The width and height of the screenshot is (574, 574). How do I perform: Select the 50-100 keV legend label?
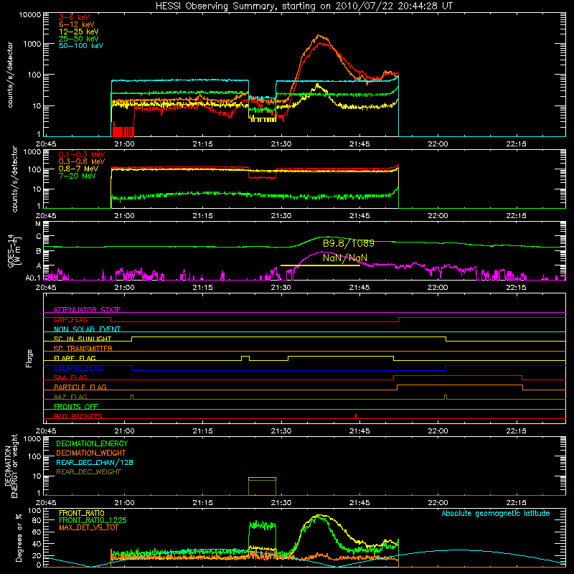click(x=81, y=46)
